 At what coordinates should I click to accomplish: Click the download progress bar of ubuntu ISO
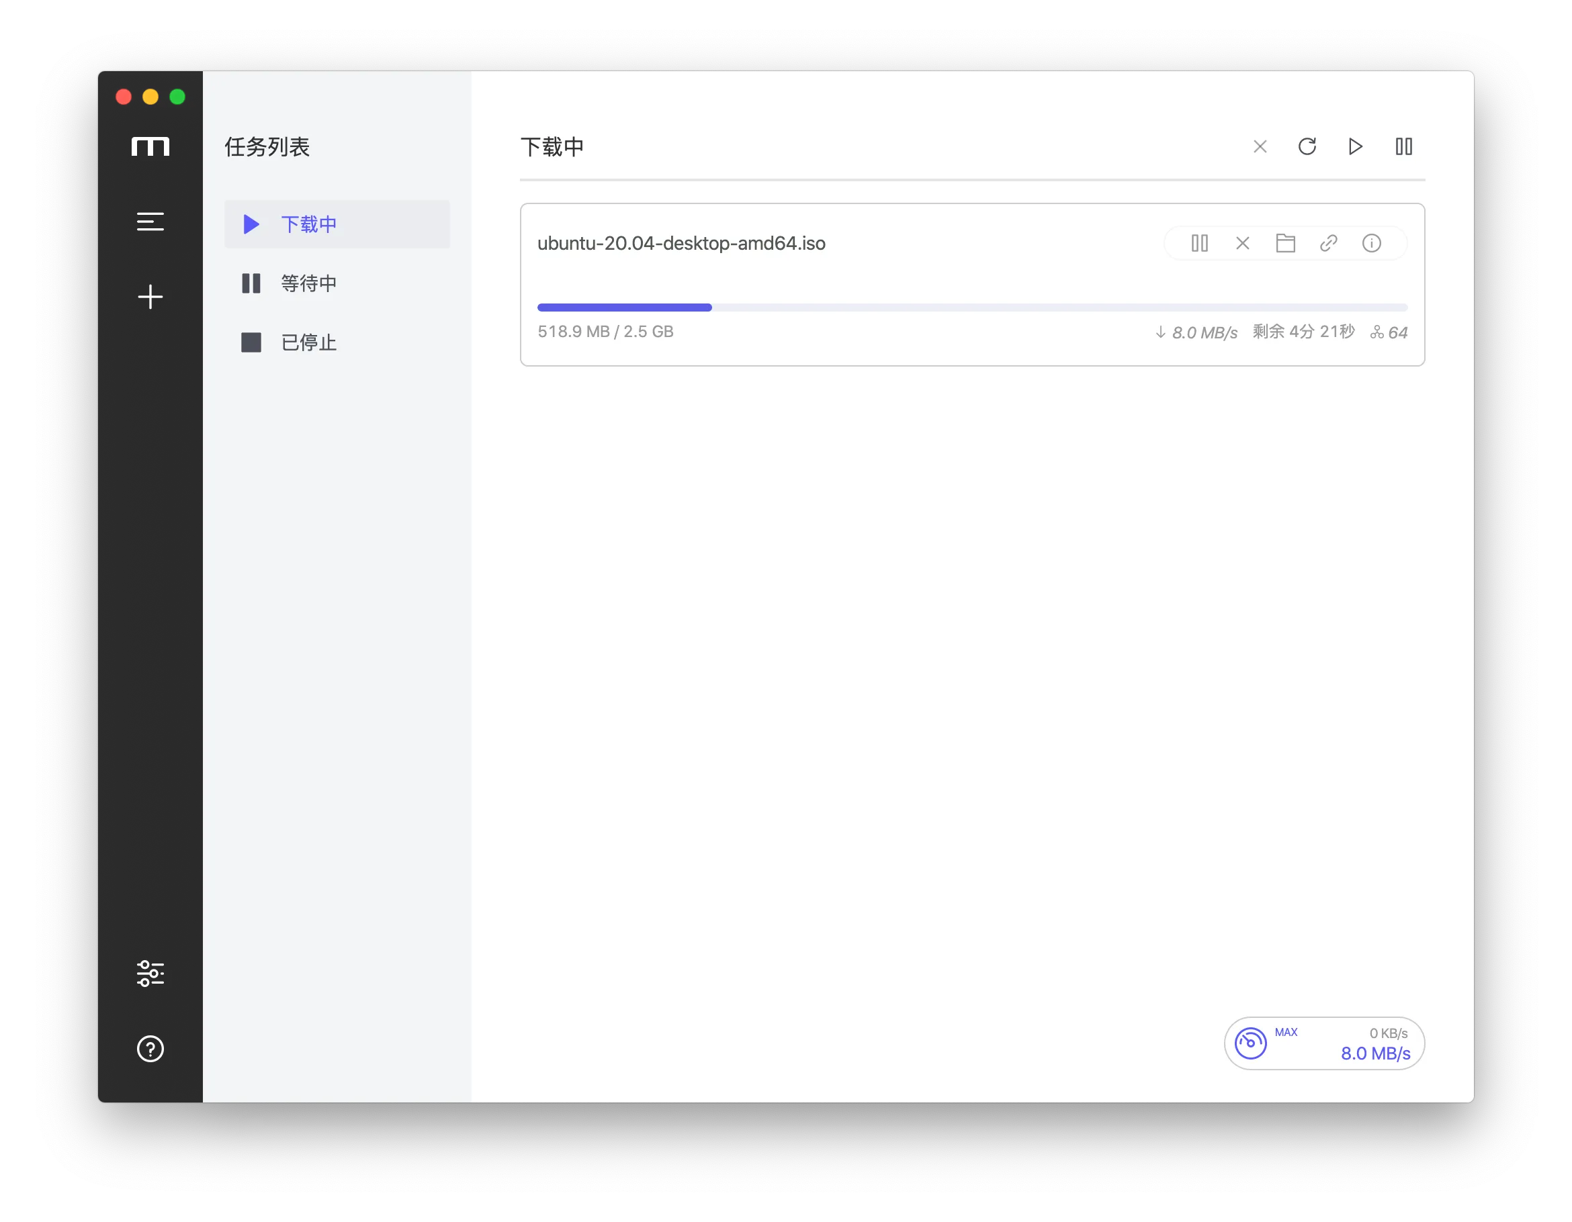pyautogui.click(x=971, y=307)
